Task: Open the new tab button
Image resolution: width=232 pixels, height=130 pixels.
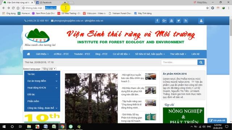Action: (x=71, y=3)
